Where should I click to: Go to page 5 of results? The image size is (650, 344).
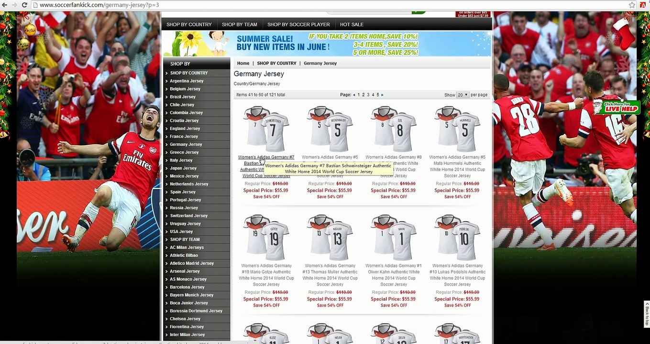coord(378,95)
